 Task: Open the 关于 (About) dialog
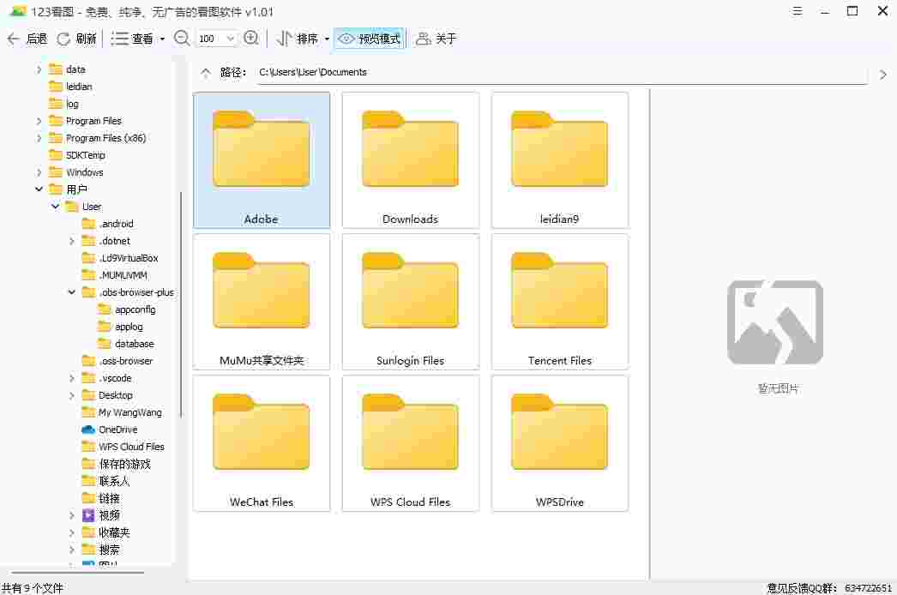point(436,39)
